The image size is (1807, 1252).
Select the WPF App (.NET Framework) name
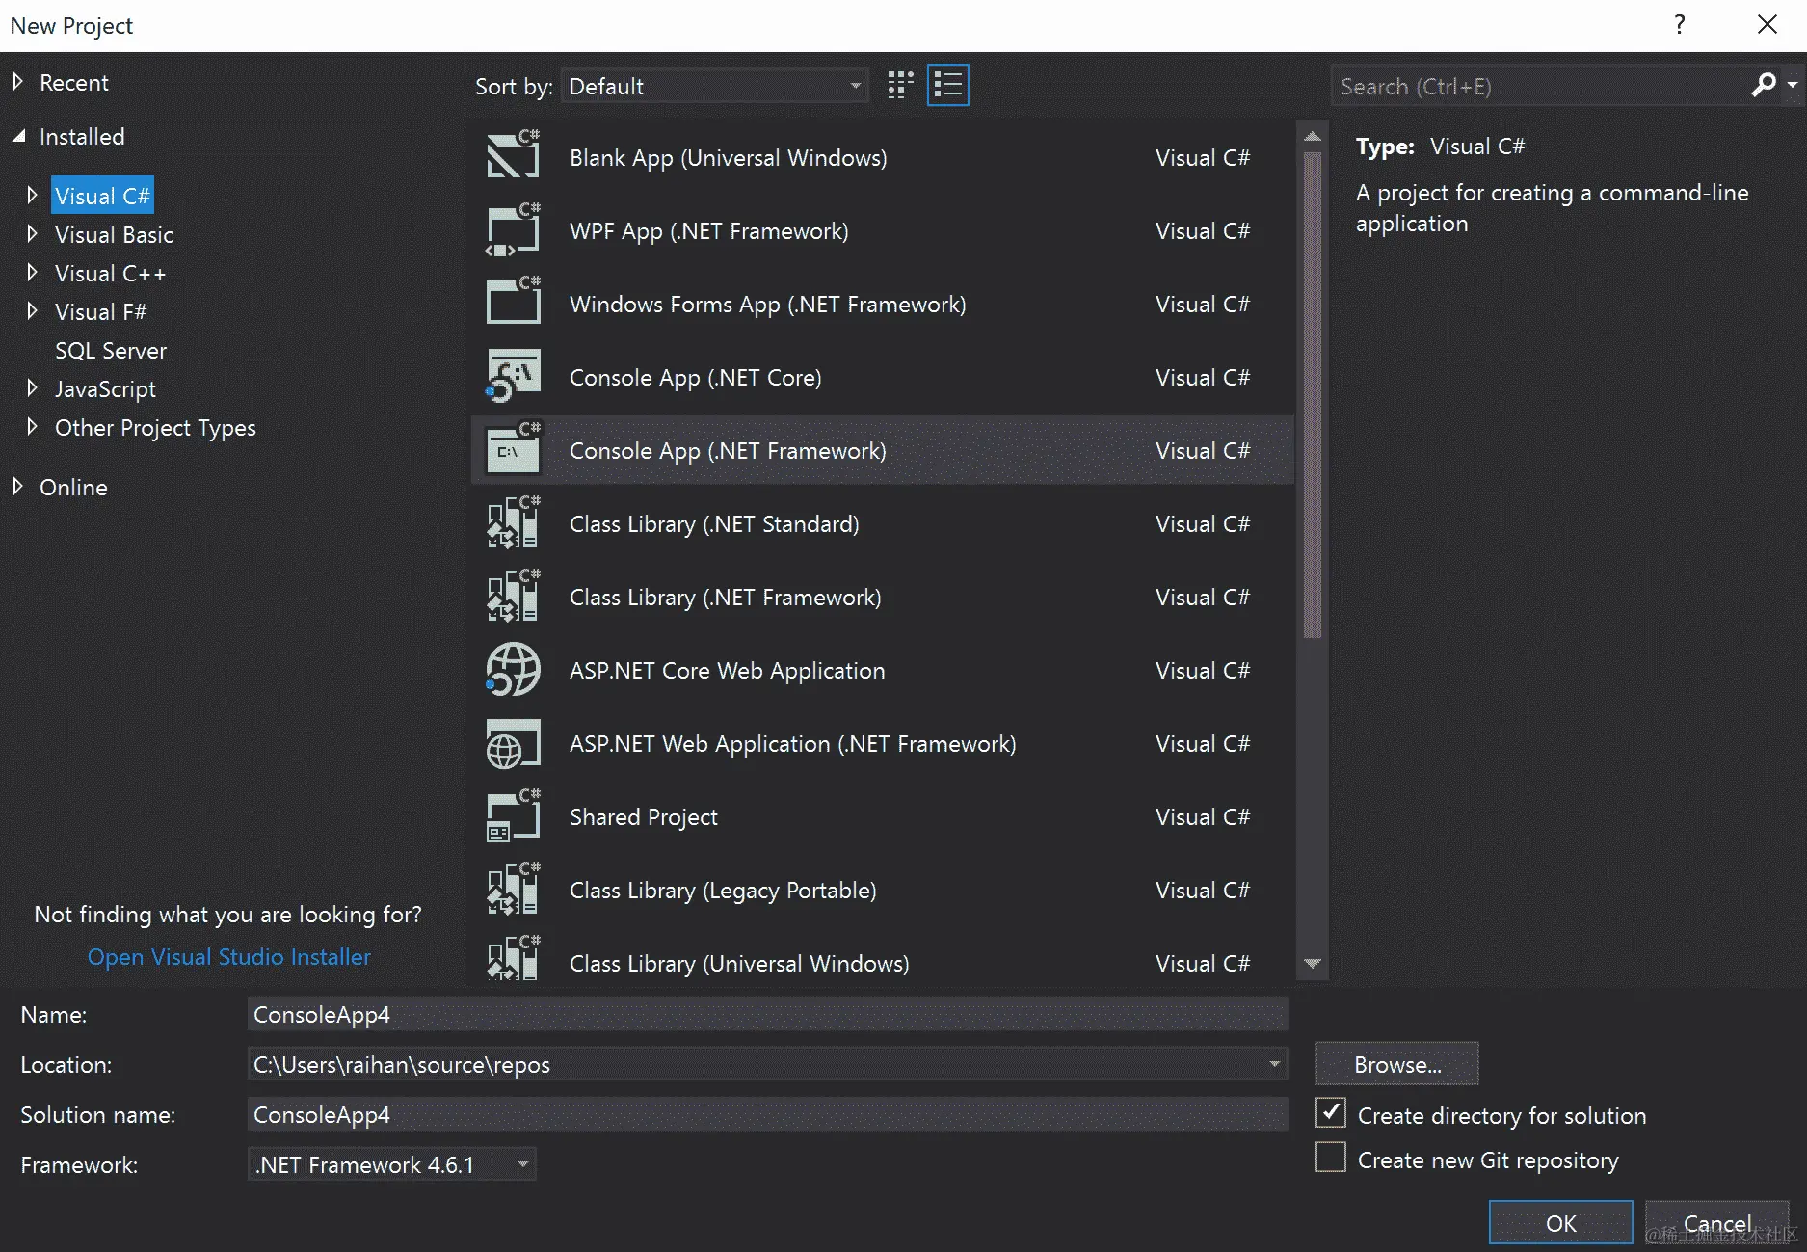click(708, 231)
